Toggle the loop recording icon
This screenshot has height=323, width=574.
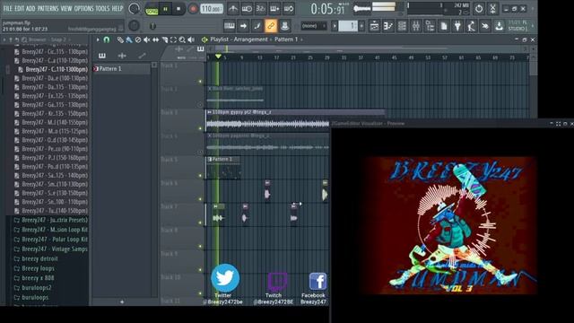(x=289, y=8)
